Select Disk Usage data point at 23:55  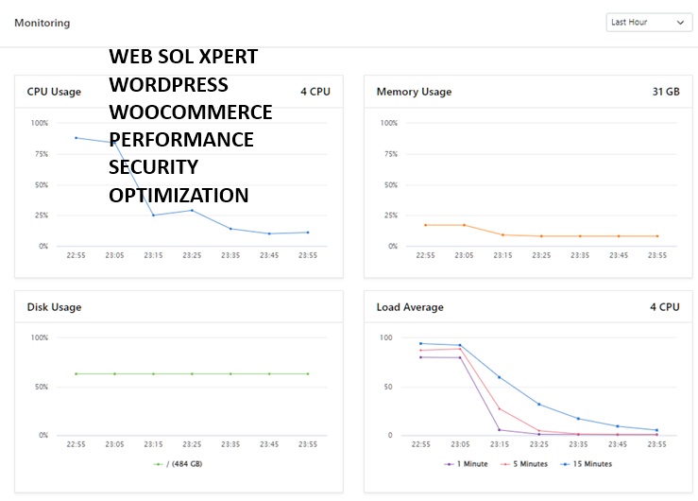pyautogui.click(x=307, y=373)
